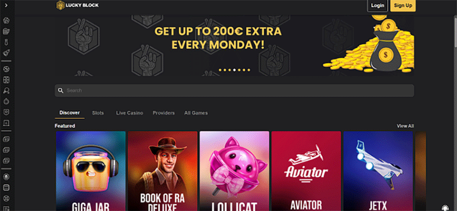Select the soccer ball sports icon
This screenshot has width=457, height=211.
coord(6,69)
